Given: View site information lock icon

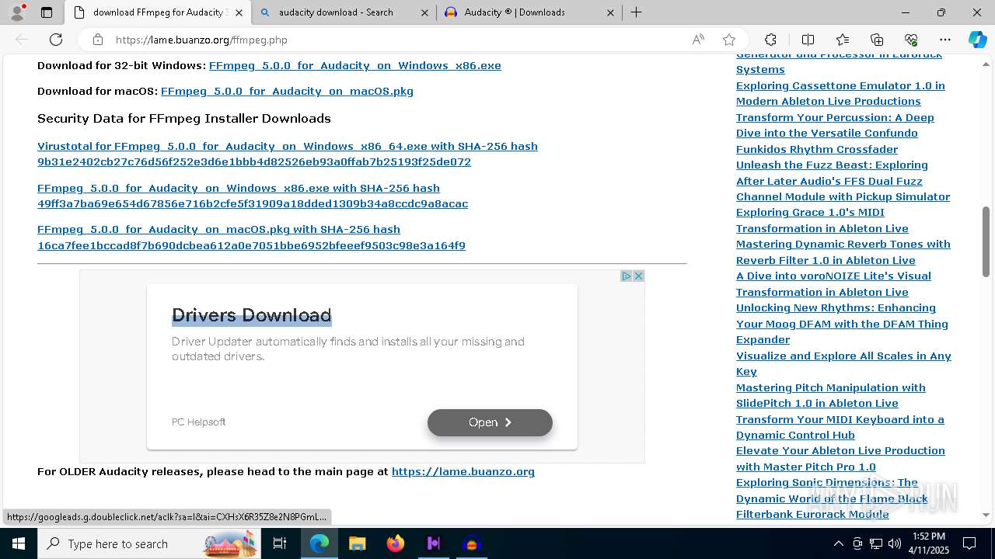Looking at the screenshot, I should 97,40.
